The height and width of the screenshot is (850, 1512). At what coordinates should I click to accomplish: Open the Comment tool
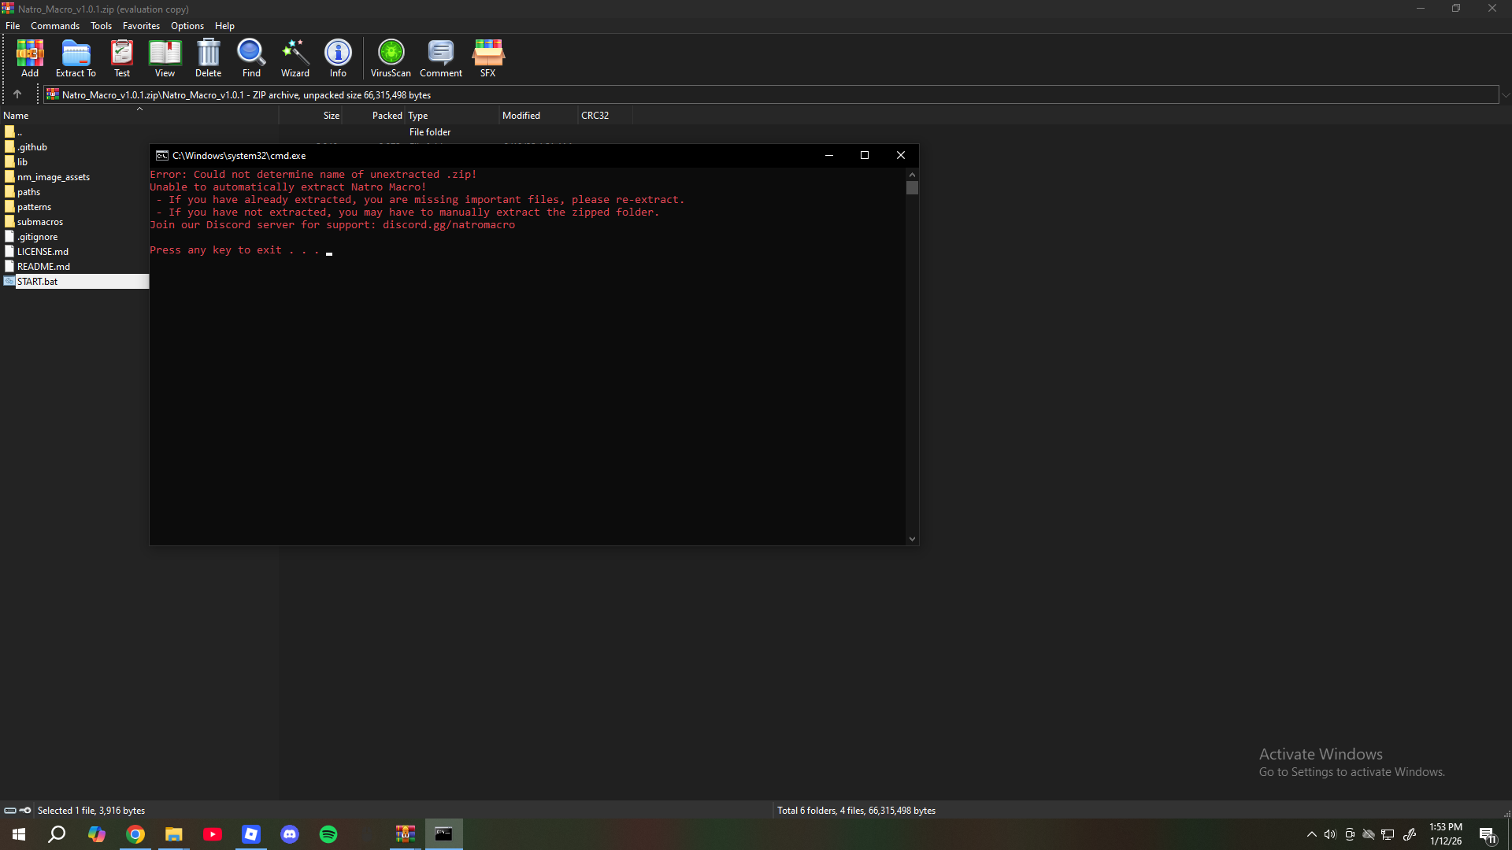(x=441, y=58)
